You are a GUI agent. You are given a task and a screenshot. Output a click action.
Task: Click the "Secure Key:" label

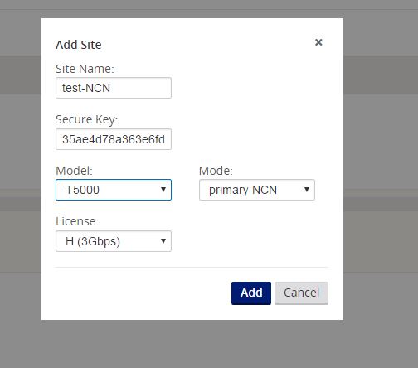coord(86,119)
